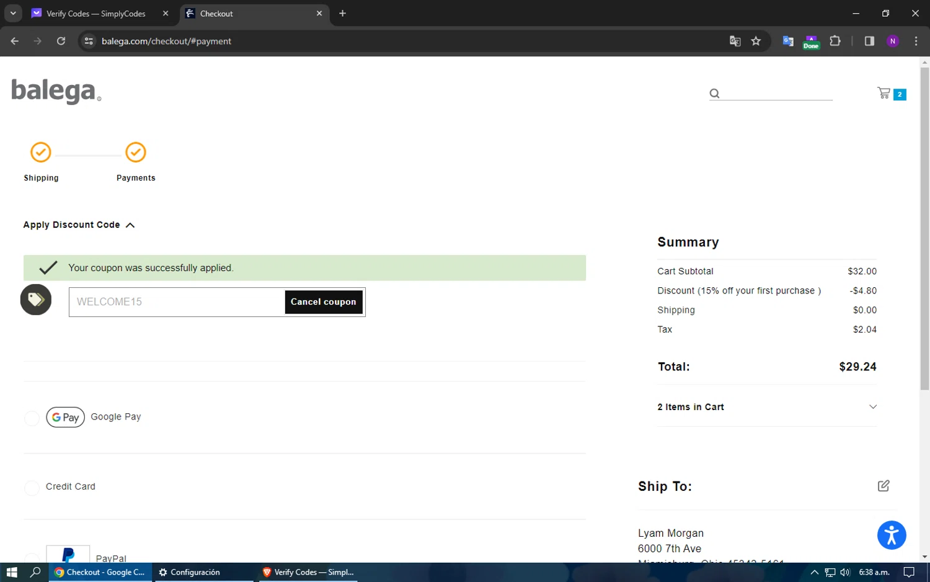Click the taskbar clock 6:38 a.m.
This screenshot has height=582, width=930.
[874, 572]
